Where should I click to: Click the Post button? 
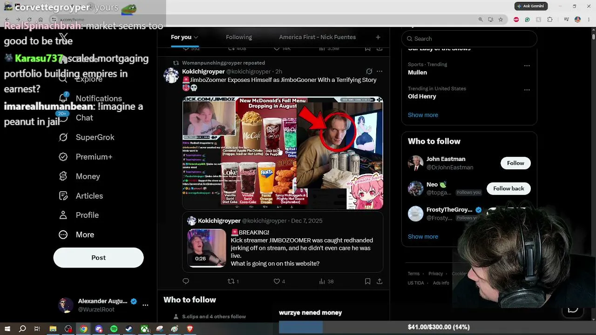(99, 258)
